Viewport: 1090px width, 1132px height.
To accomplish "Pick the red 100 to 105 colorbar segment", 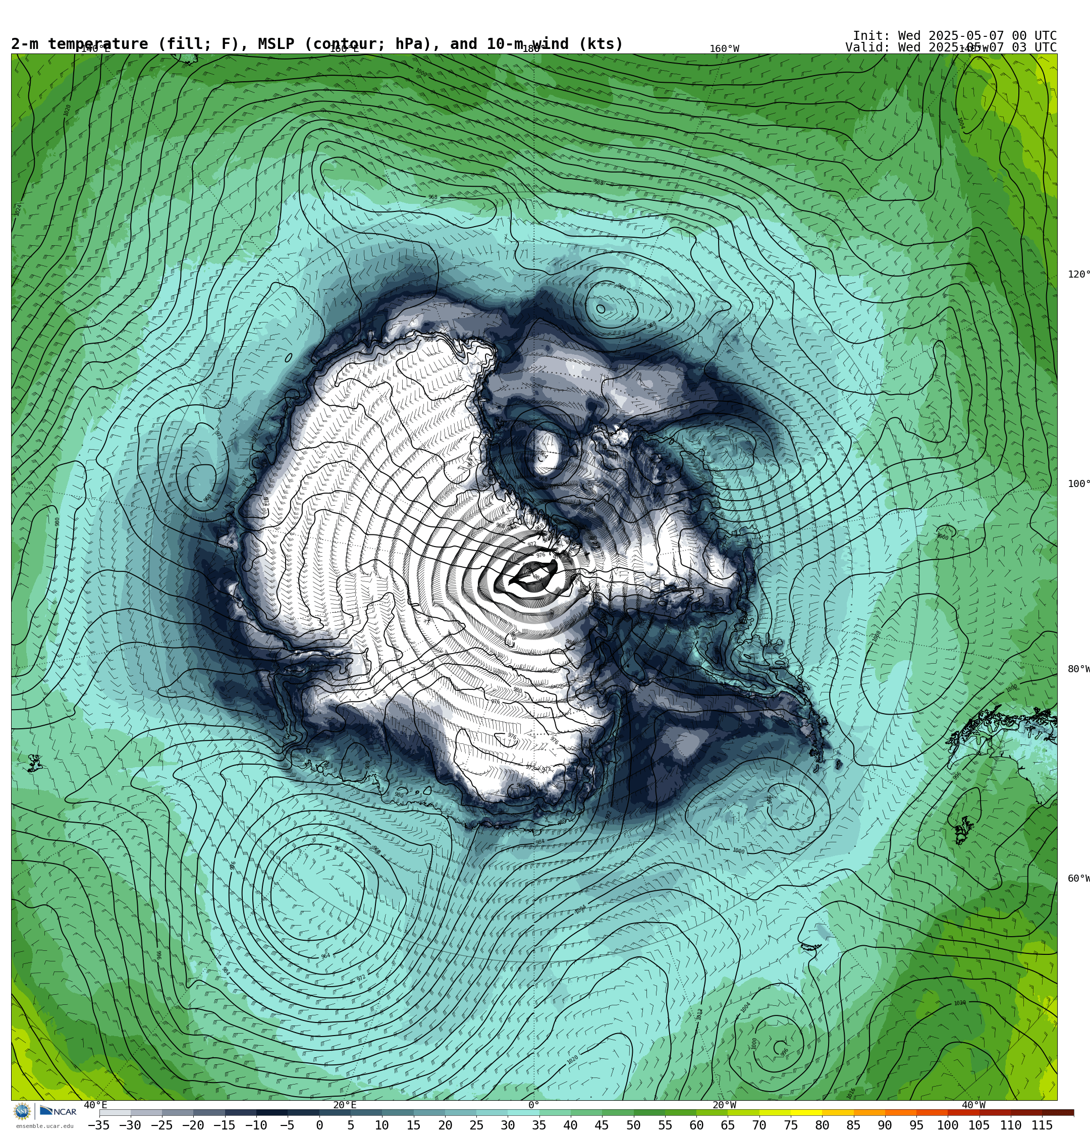I will pyautogui.click(x=963, y=1112).
